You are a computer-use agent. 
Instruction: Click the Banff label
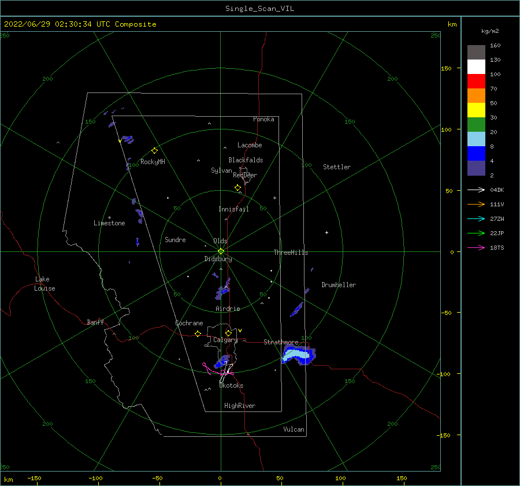95,322
